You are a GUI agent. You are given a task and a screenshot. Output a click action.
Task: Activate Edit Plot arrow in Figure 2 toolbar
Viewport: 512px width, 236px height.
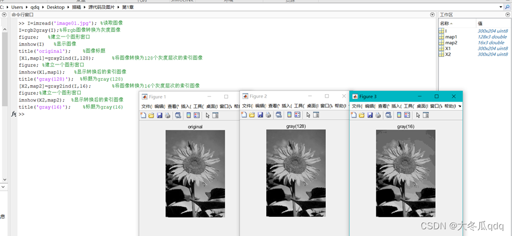pos(308,114)
